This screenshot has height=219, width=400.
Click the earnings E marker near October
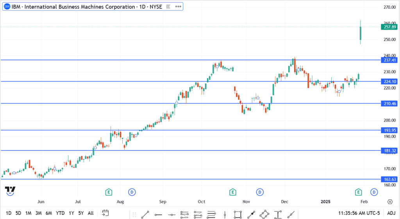click(x=233, y=192)
